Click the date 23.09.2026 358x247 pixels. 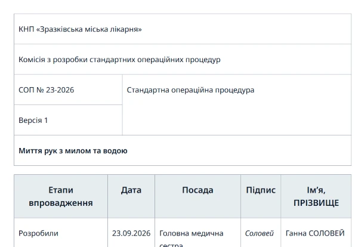(x=131, y=233)
